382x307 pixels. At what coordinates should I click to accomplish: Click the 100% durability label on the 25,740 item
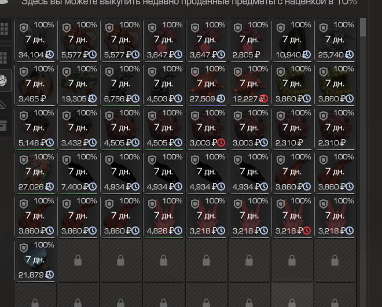(x=343, y=25)
